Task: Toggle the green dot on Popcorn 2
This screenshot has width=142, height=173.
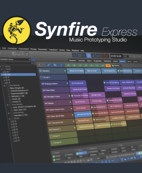Action: coord(75,128)
